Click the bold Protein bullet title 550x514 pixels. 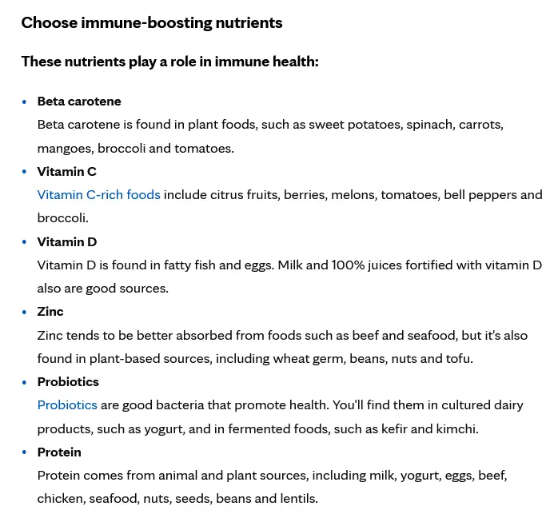coord(59,452)
